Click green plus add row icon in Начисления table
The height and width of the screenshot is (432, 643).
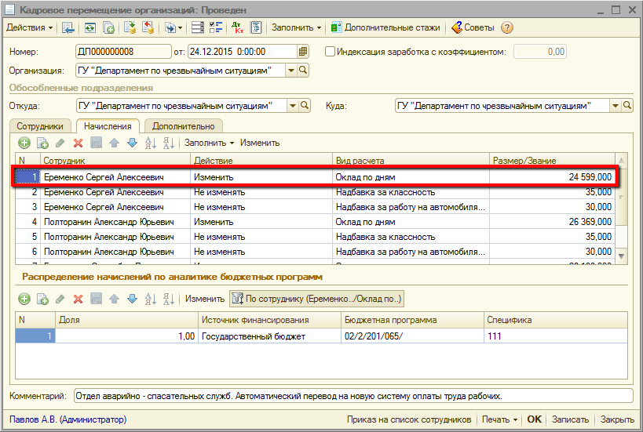pyautogui.click(x=24, y=143)
